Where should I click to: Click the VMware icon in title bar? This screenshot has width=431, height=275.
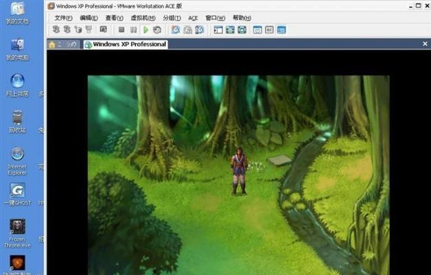point(51,6)
